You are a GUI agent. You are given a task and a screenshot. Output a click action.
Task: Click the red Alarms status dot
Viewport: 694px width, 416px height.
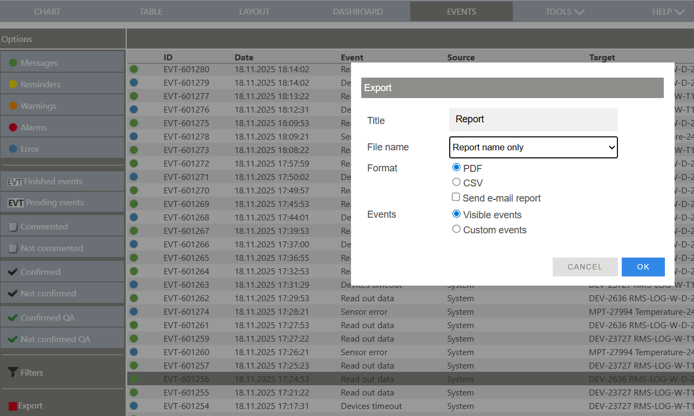[x=12, y=127]
